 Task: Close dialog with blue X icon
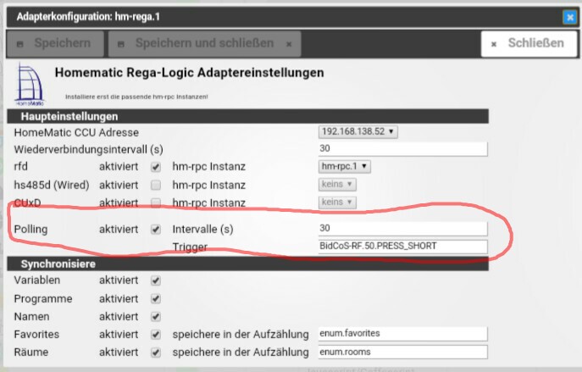(570, 17)
